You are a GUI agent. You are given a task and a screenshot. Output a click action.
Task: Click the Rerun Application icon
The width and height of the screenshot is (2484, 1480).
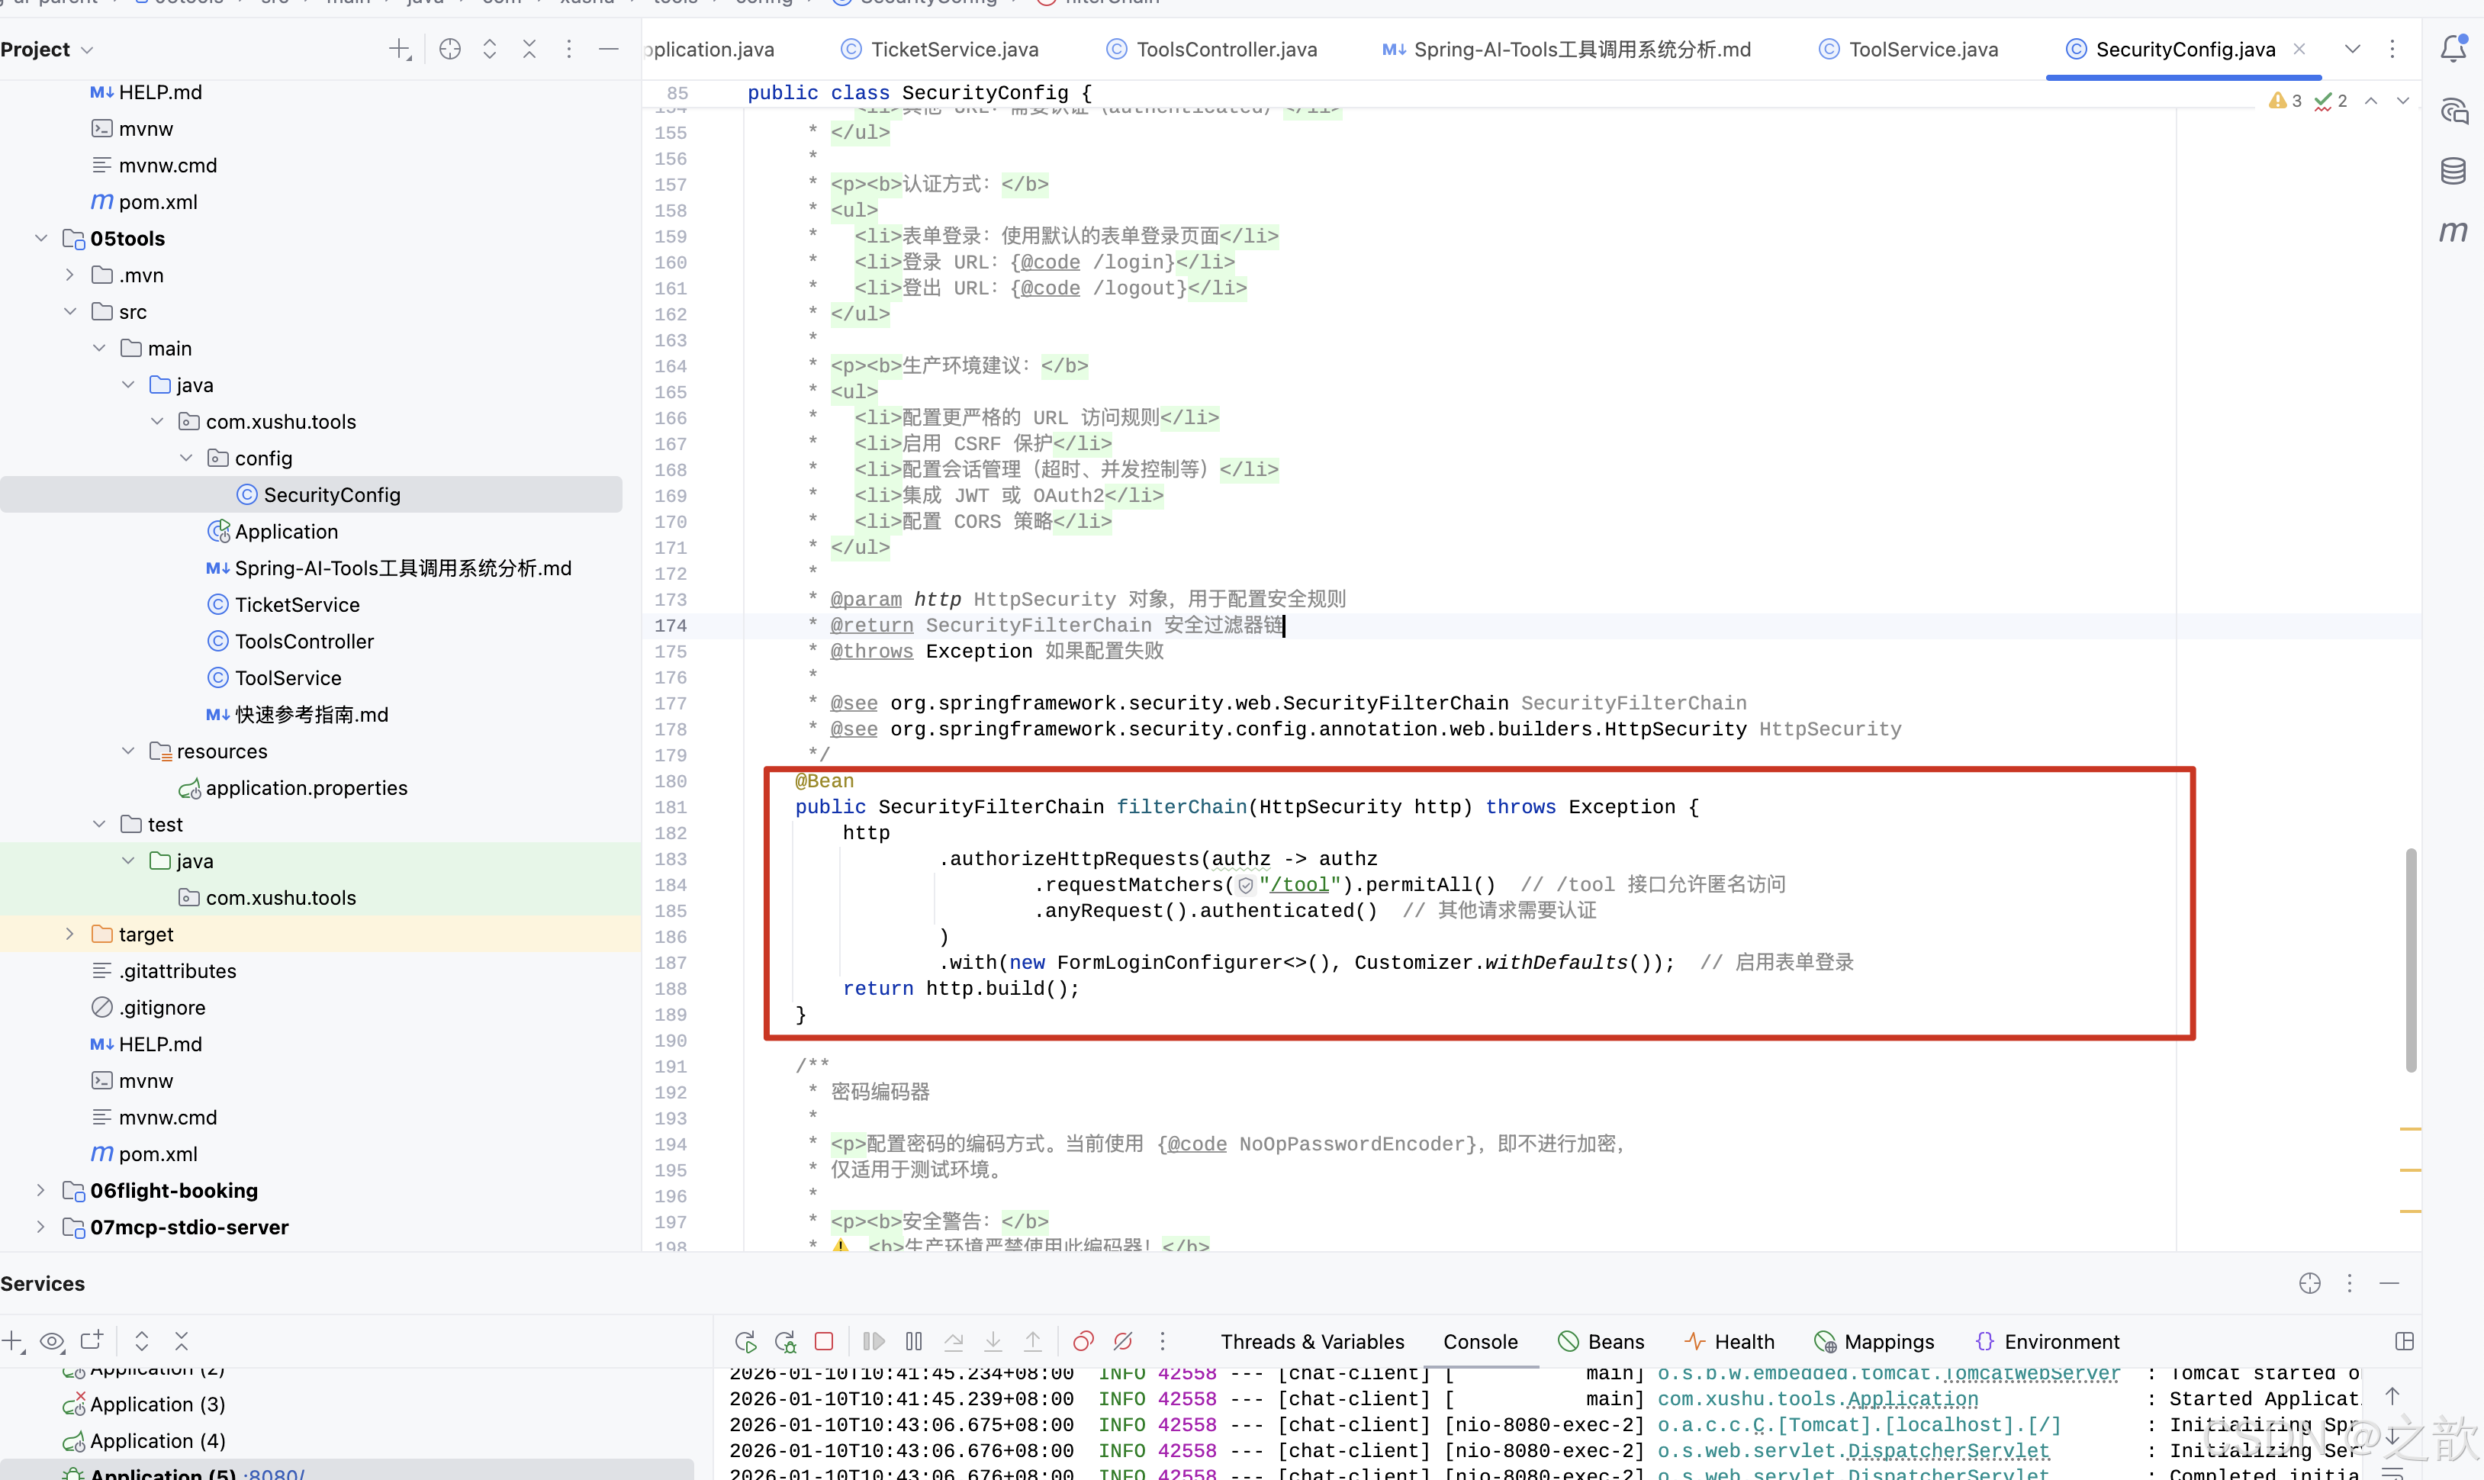(x=745, y=1341)
